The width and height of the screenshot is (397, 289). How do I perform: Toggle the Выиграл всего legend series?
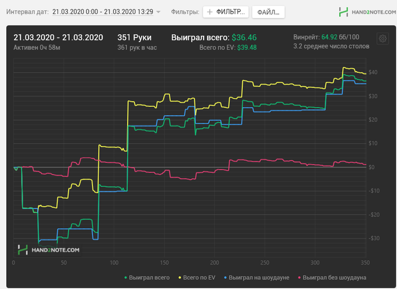tap(147, 278)
